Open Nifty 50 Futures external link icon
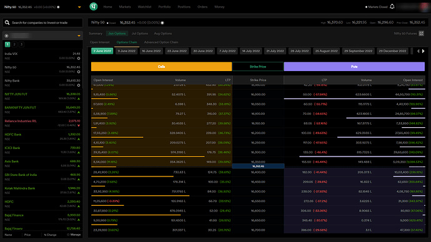 pos(422,34)
